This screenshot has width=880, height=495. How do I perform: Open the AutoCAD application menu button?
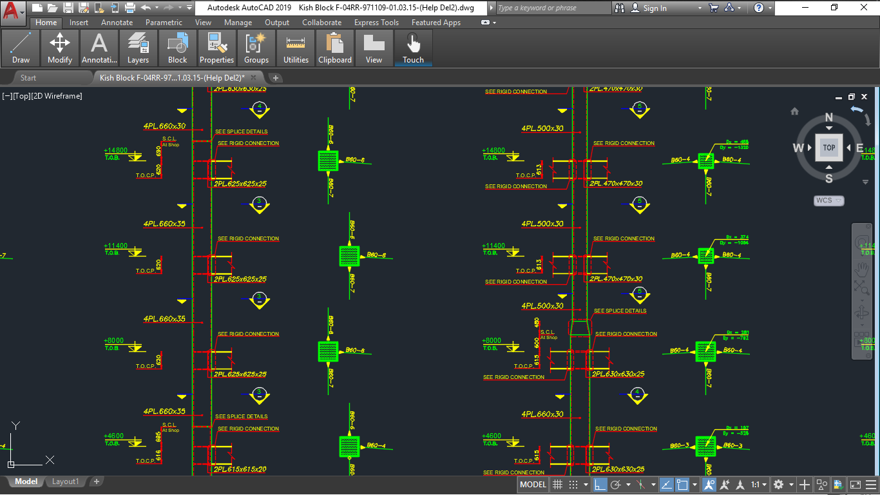(x=13, y=10)
